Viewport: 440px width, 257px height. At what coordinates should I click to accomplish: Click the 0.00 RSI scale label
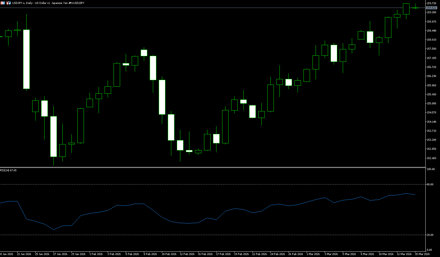pos(429,250)
